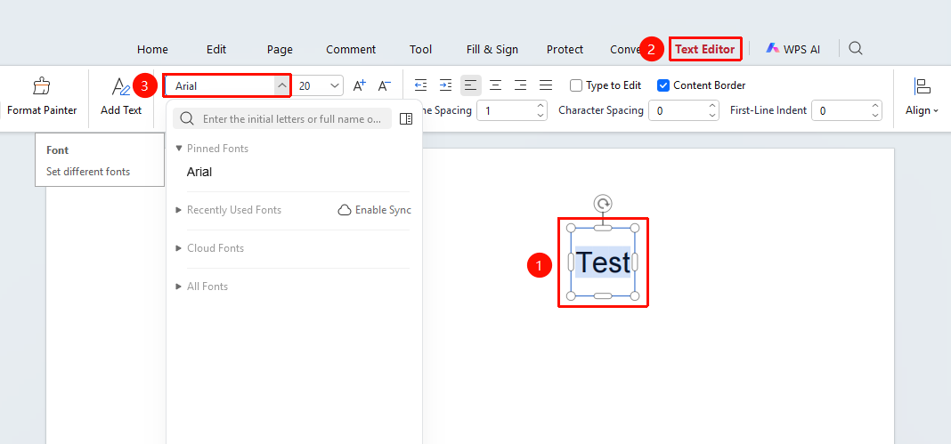Collapse the Arial font dropdown
Image resolution: width=951 pixels, height=444 pixels.
282,86
